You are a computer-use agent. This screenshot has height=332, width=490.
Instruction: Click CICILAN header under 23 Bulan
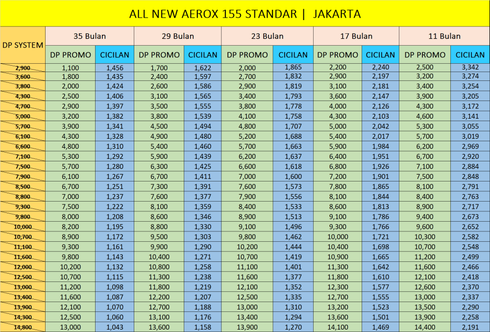[293, 55]
